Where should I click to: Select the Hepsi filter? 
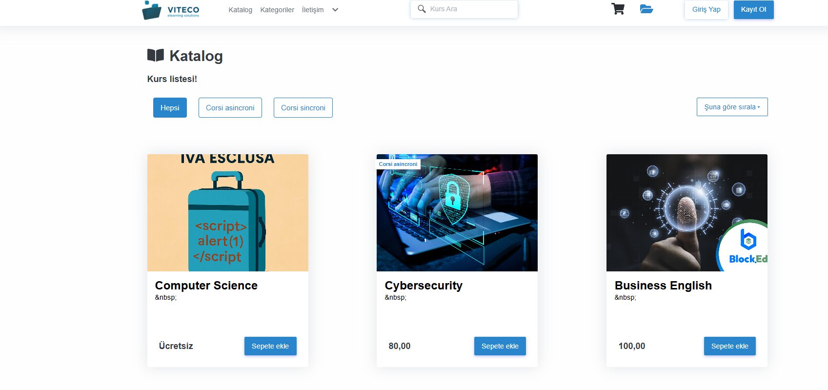[x=170, y=107]
